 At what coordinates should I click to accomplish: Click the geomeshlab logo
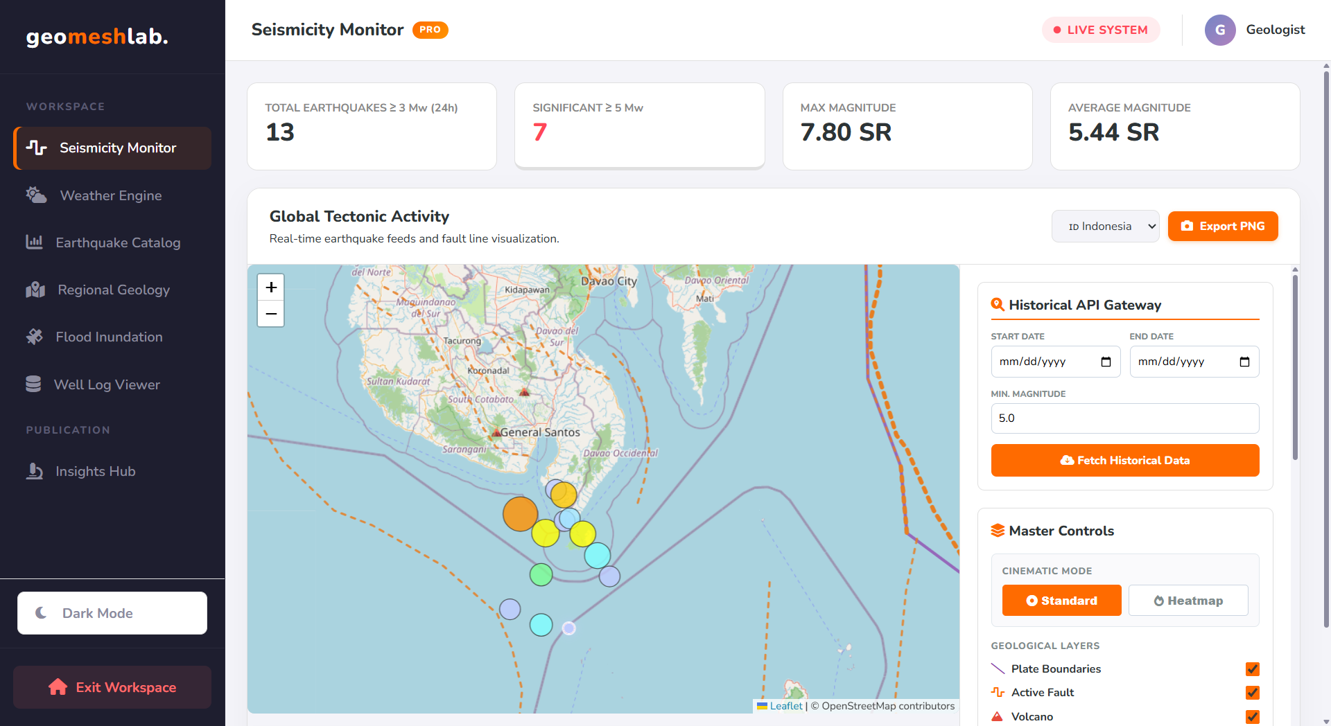pyautogui.click(x=97, y=36)
